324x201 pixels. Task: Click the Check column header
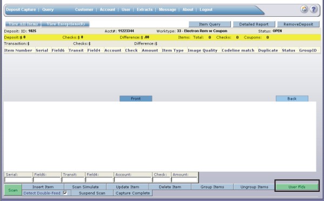pos(131,50)
